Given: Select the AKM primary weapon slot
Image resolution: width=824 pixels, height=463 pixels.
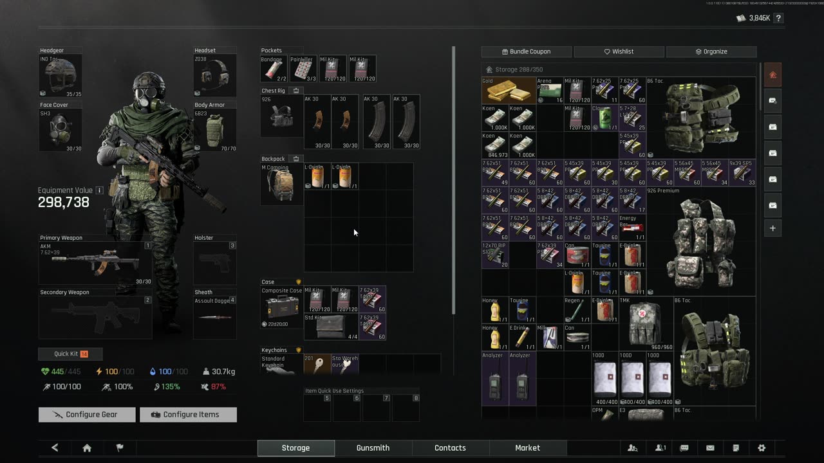Looking at the screenshot, I should [x=95, y=263].
